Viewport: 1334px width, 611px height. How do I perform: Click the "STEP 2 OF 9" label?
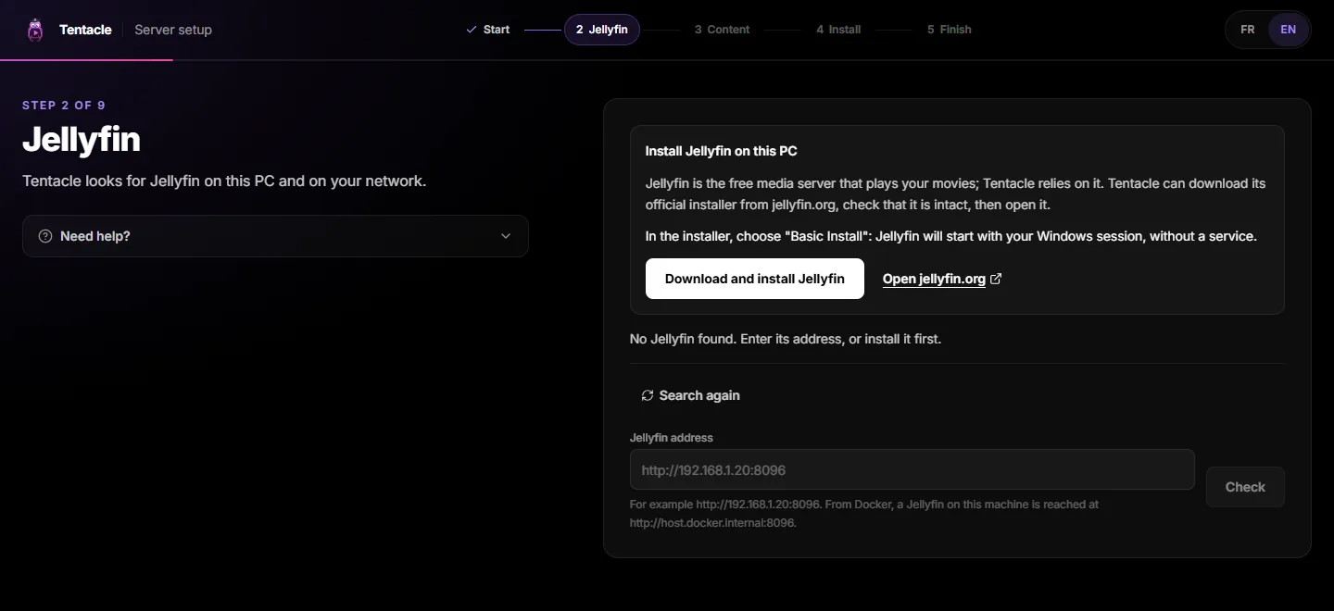pos(64,106)
